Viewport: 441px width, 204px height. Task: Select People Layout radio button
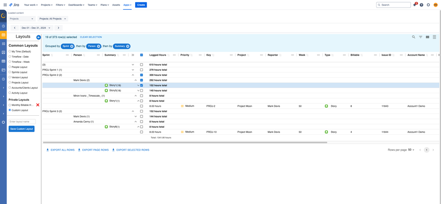[10, 67]
